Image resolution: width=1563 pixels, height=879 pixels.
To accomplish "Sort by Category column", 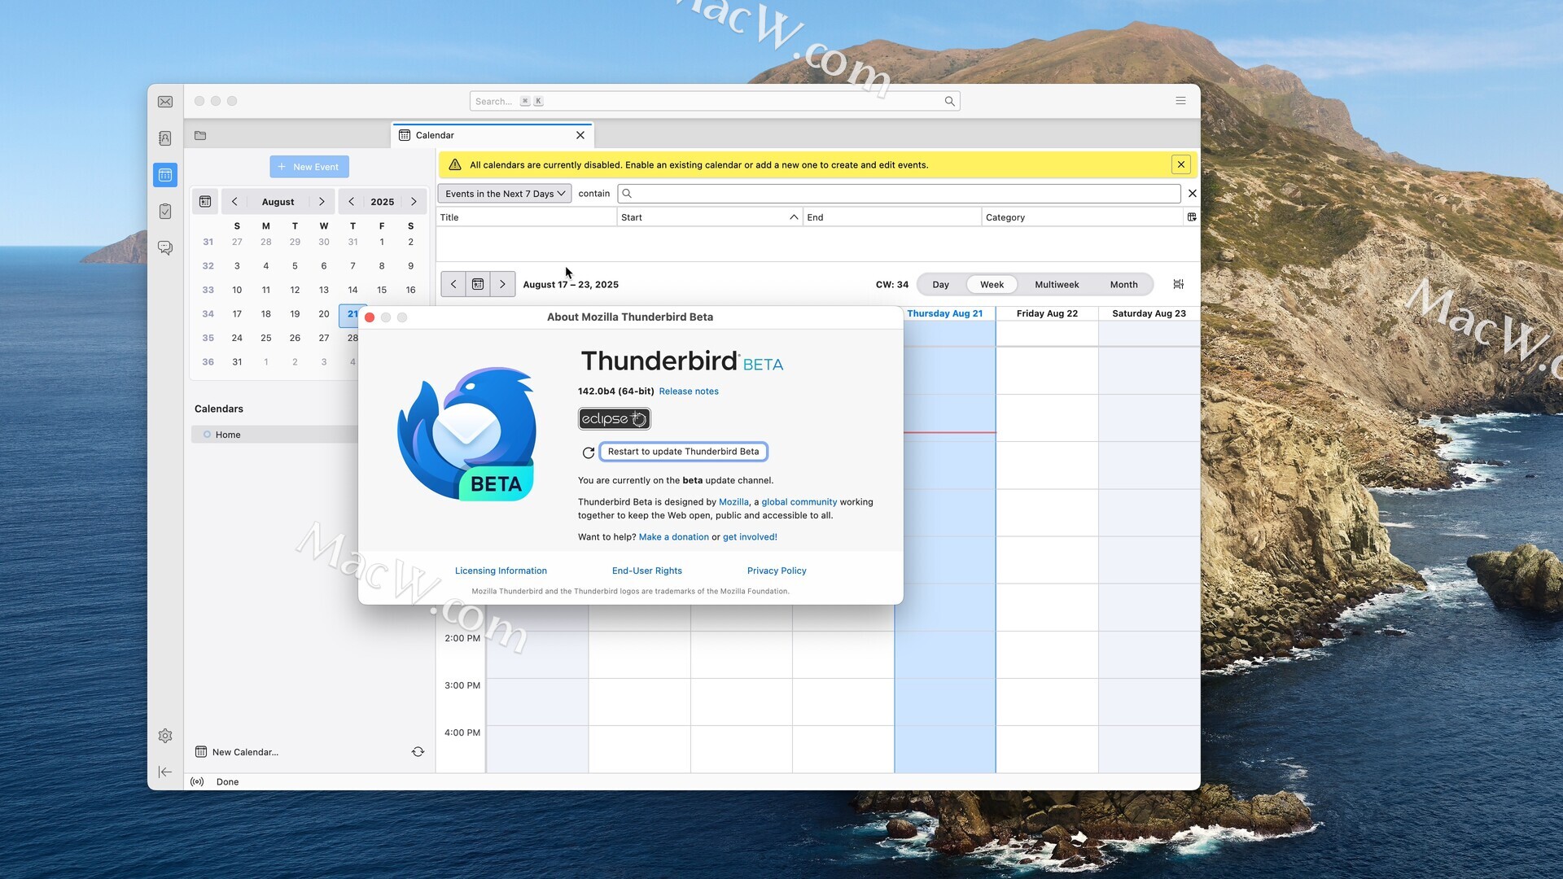I will 1082,217.
